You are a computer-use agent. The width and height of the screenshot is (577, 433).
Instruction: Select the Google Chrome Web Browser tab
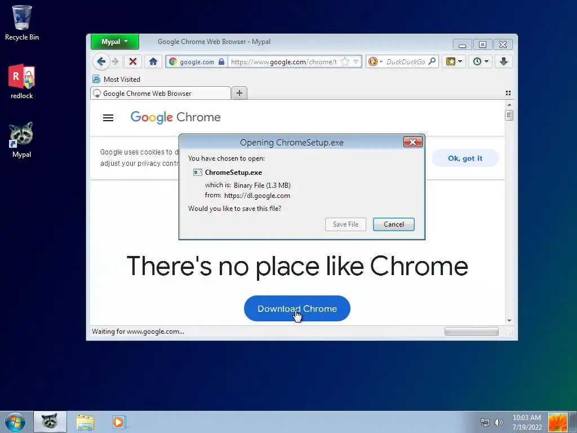[x=161, y=93]
